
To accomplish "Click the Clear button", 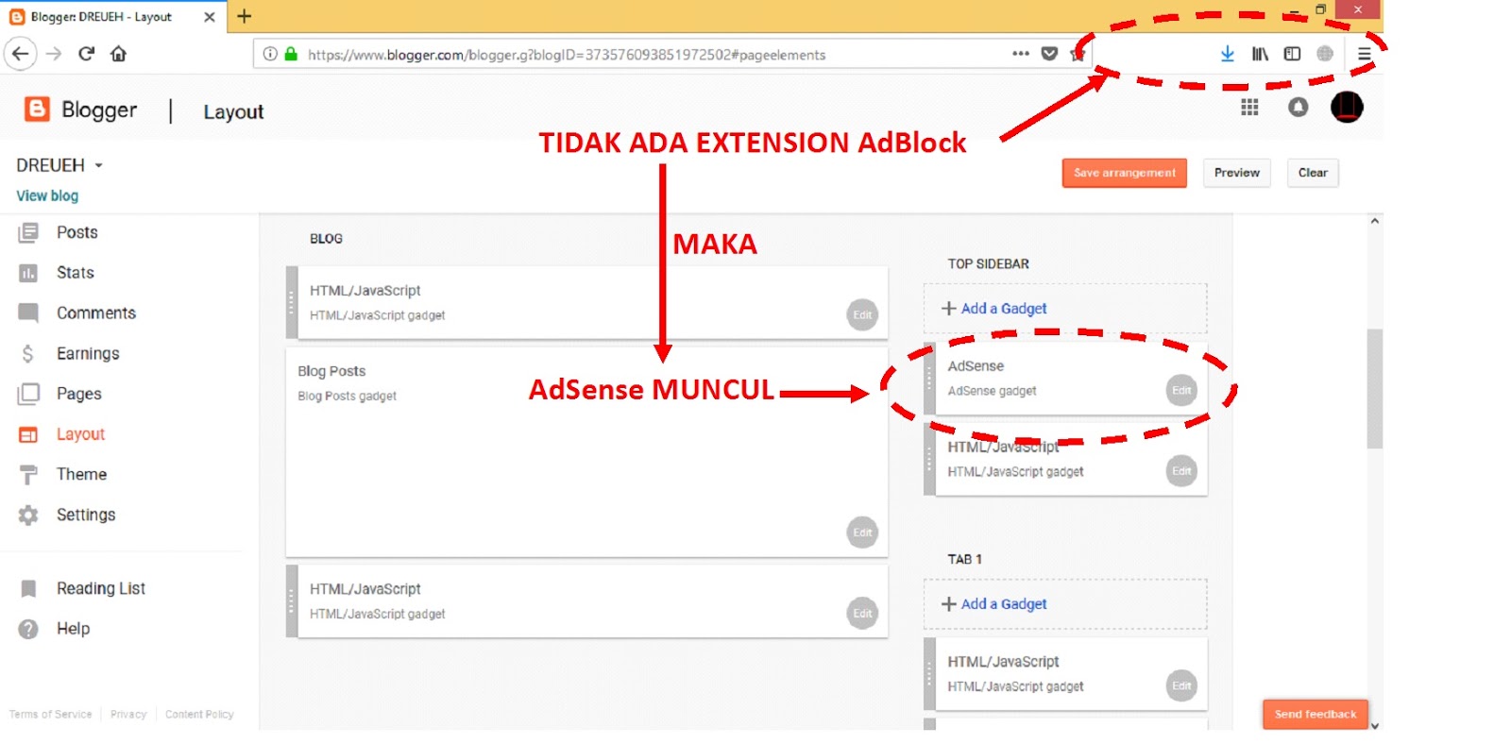I will tap(1313, 173).
